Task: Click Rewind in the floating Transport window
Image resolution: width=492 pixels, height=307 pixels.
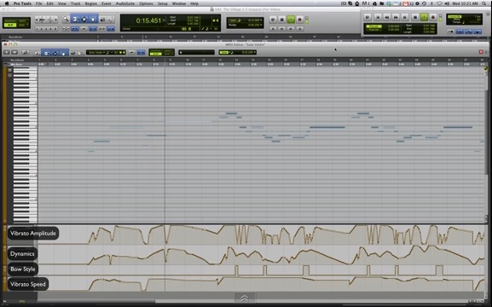Action: click(387, 17)
